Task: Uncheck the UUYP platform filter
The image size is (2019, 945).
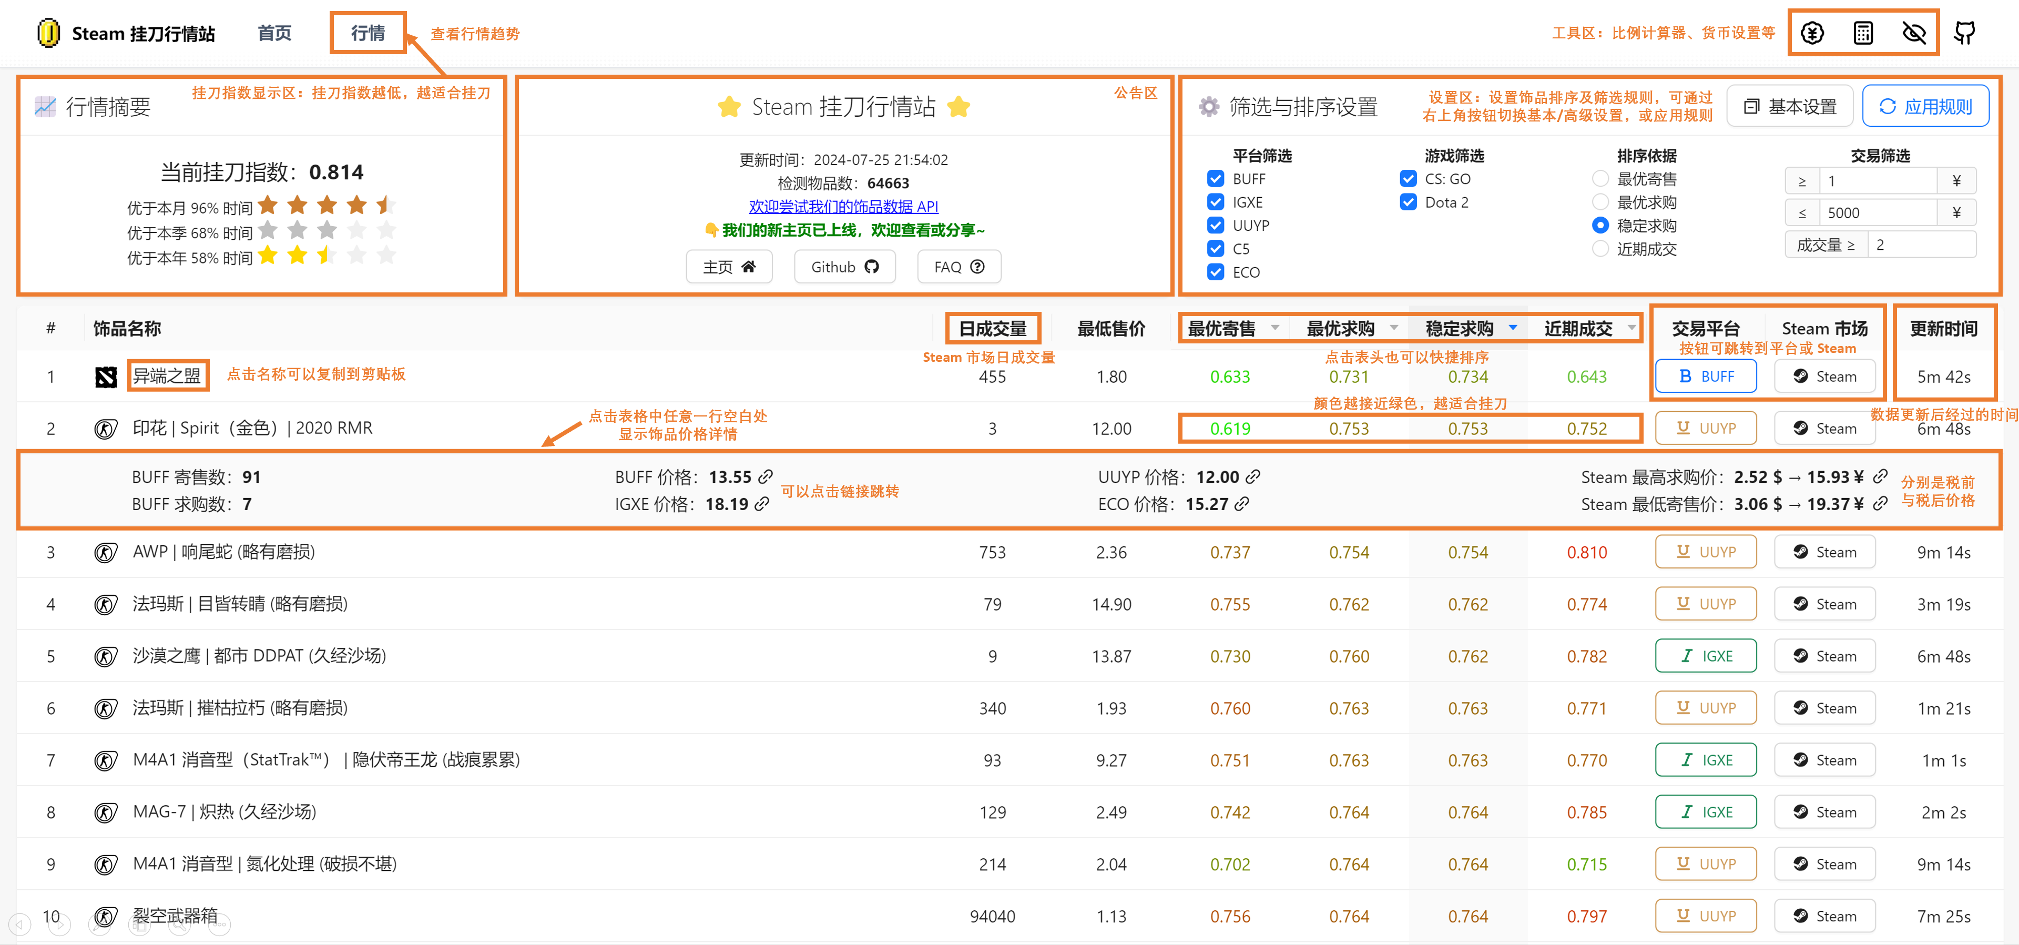Action: [x=1216, y=226]
